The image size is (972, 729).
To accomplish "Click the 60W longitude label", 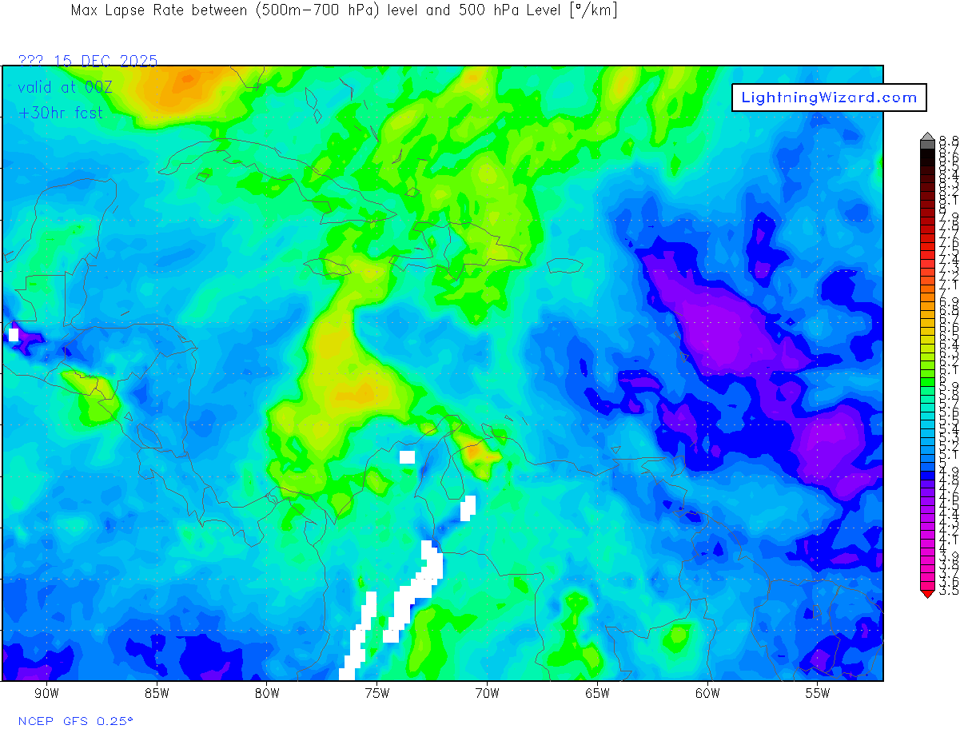I will [x=707, y=693].
